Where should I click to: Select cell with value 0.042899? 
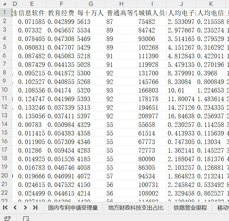[61, 21]
